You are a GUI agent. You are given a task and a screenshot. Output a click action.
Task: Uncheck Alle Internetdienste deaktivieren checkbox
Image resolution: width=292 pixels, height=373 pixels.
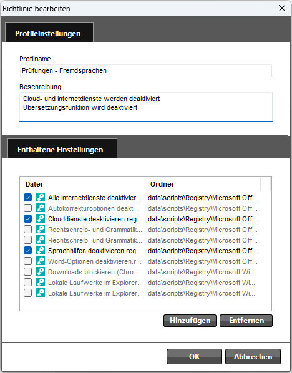point(28,198)
